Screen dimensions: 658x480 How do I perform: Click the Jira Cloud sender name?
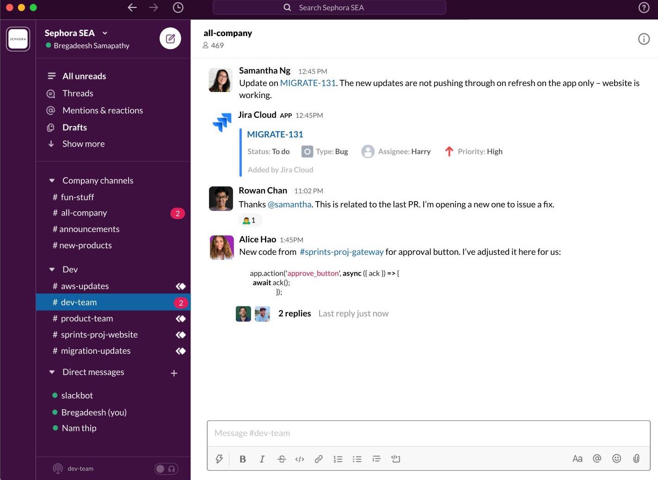point(257,115)
